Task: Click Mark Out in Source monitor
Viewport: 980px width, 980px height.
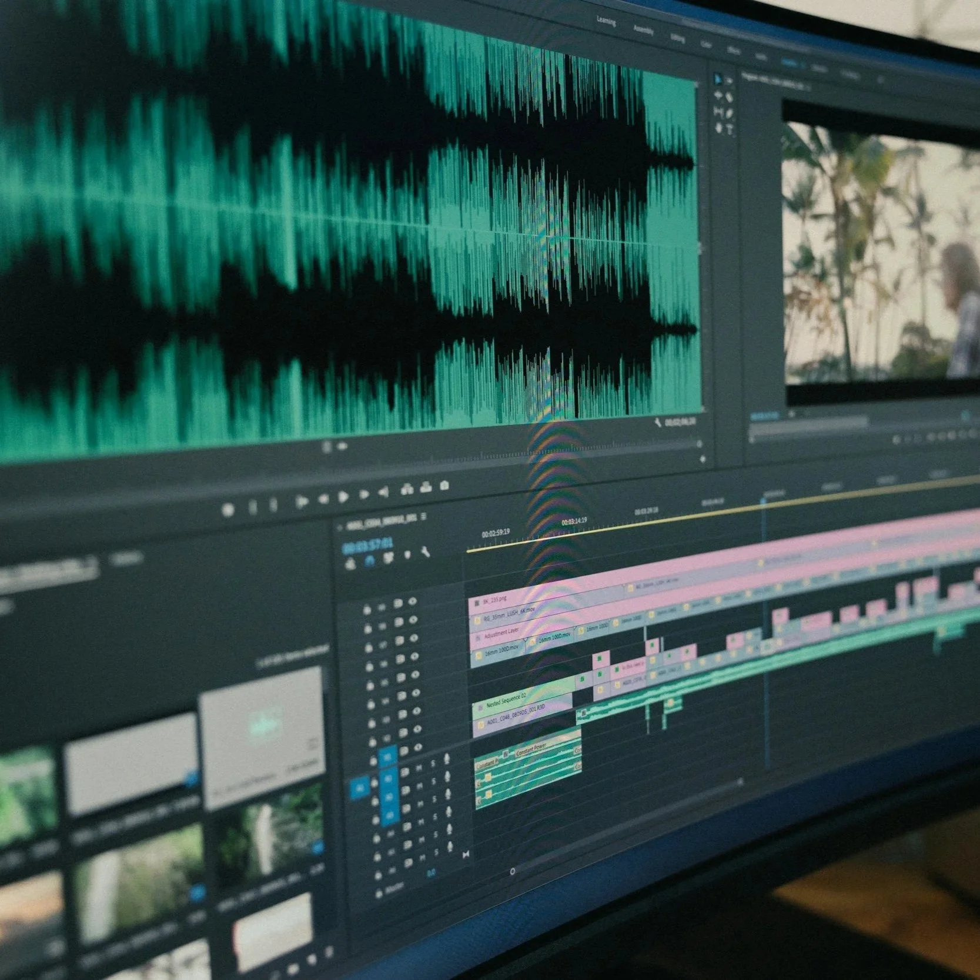Action: [x=273, y=505]
